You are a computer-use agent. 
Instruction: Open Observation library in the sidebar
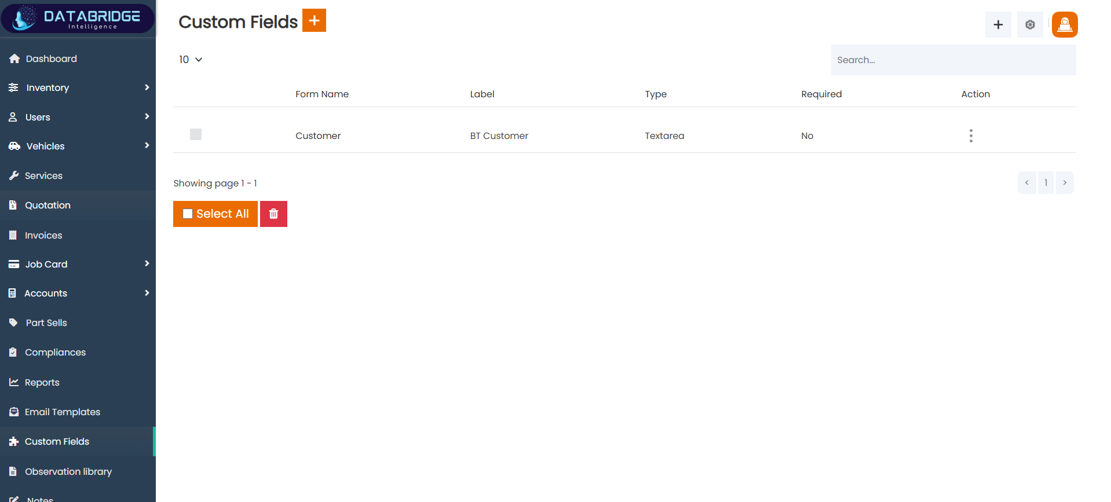click(x=78, y=471)
